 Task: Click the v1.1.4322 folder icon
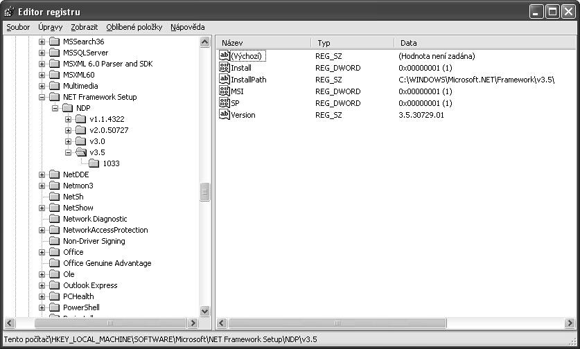coord(81,119)
